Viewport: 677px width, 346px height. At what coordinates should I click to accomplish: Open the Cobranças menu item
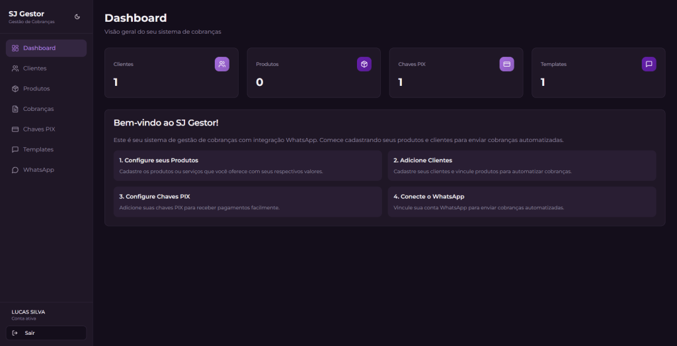(38, 109)
